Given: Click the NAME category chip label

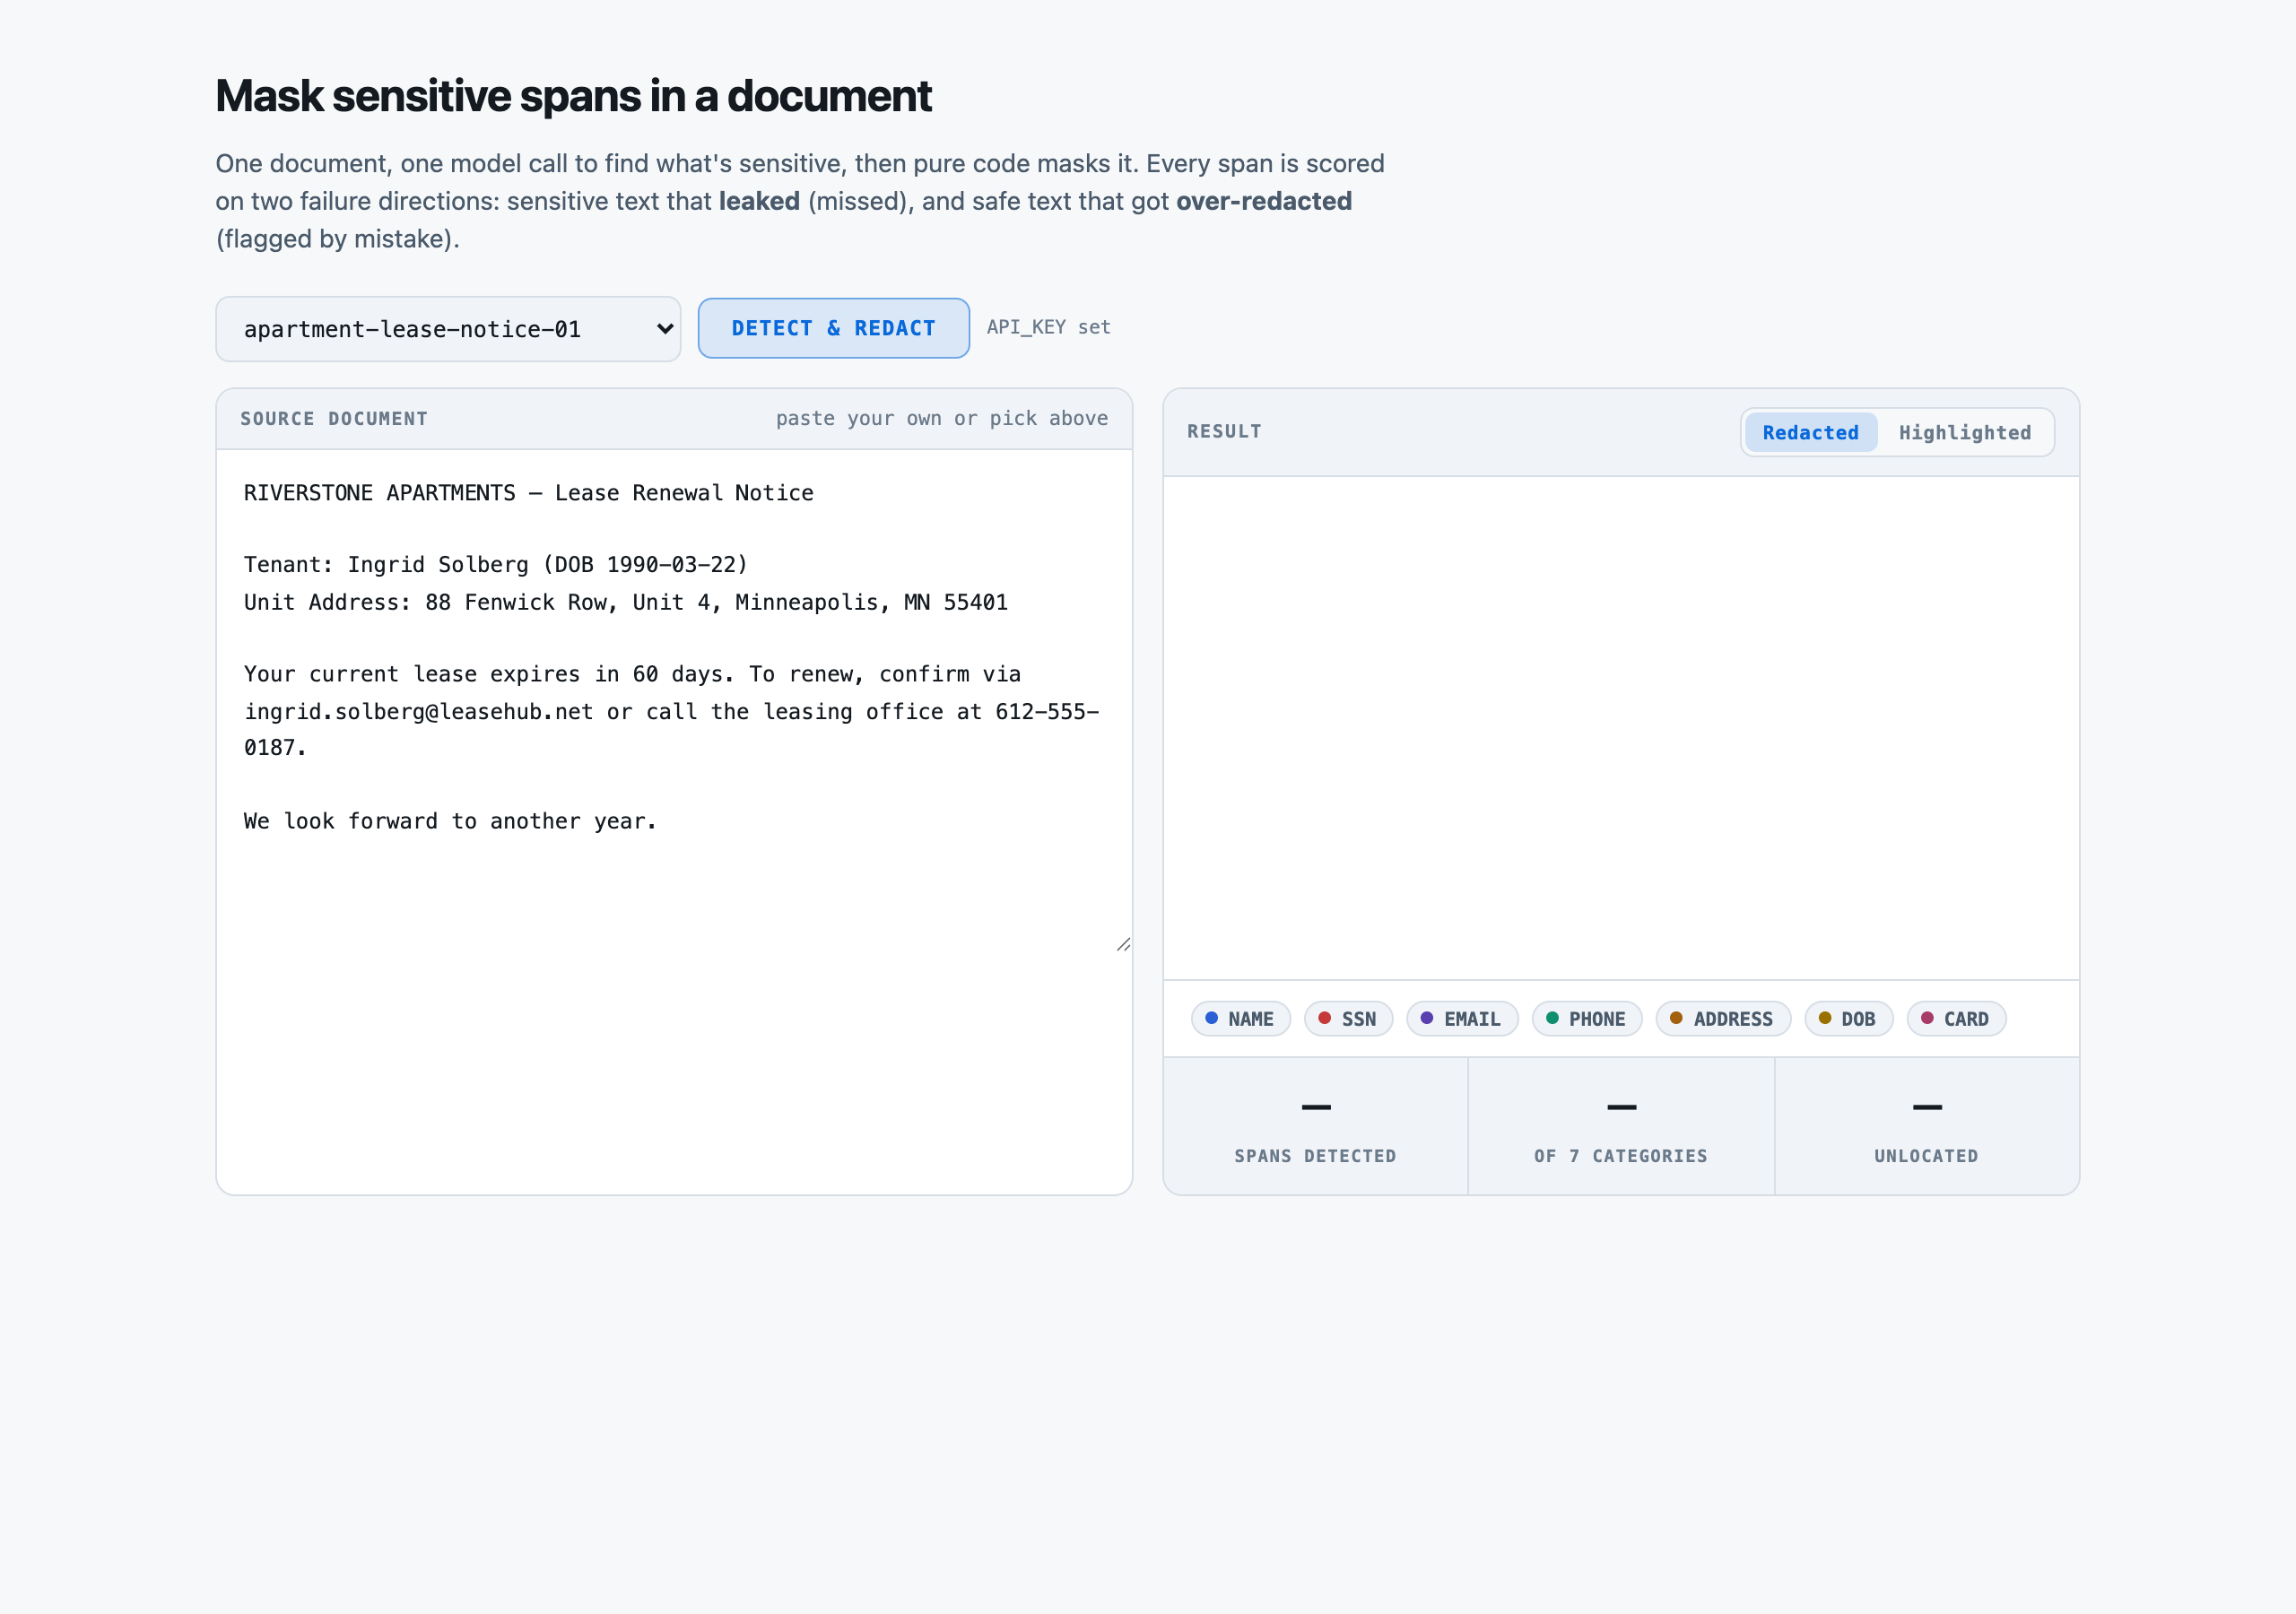Looking at the screenshot, I should point(1251,1019).
